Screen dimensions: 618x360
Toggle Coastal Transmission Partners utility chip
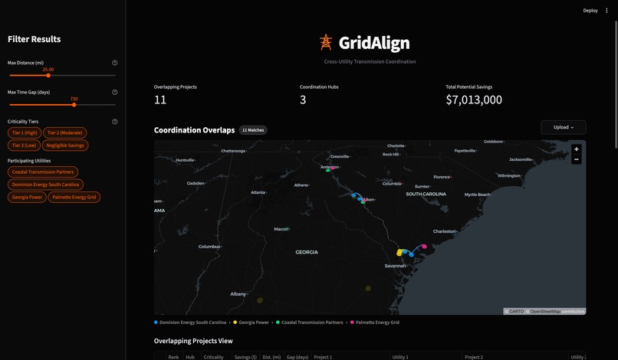(43, 172)
